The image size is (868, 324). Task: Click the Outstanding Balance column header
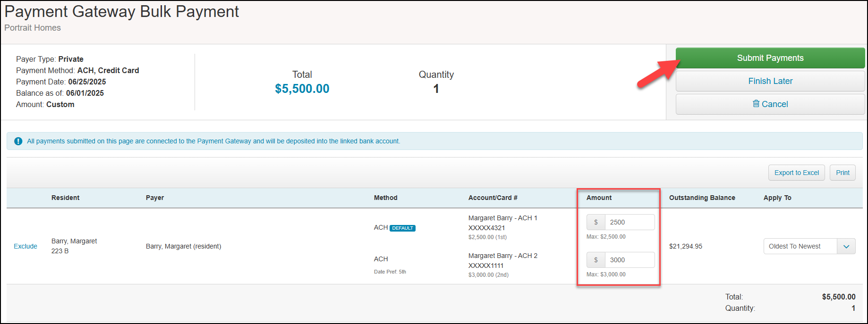[x=702, y=198]
